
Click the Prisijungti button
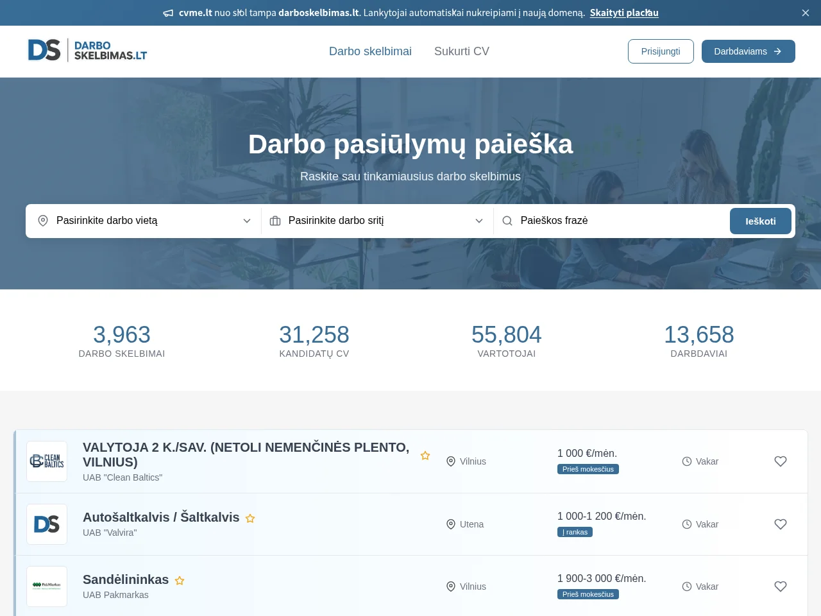pos(661,51)
